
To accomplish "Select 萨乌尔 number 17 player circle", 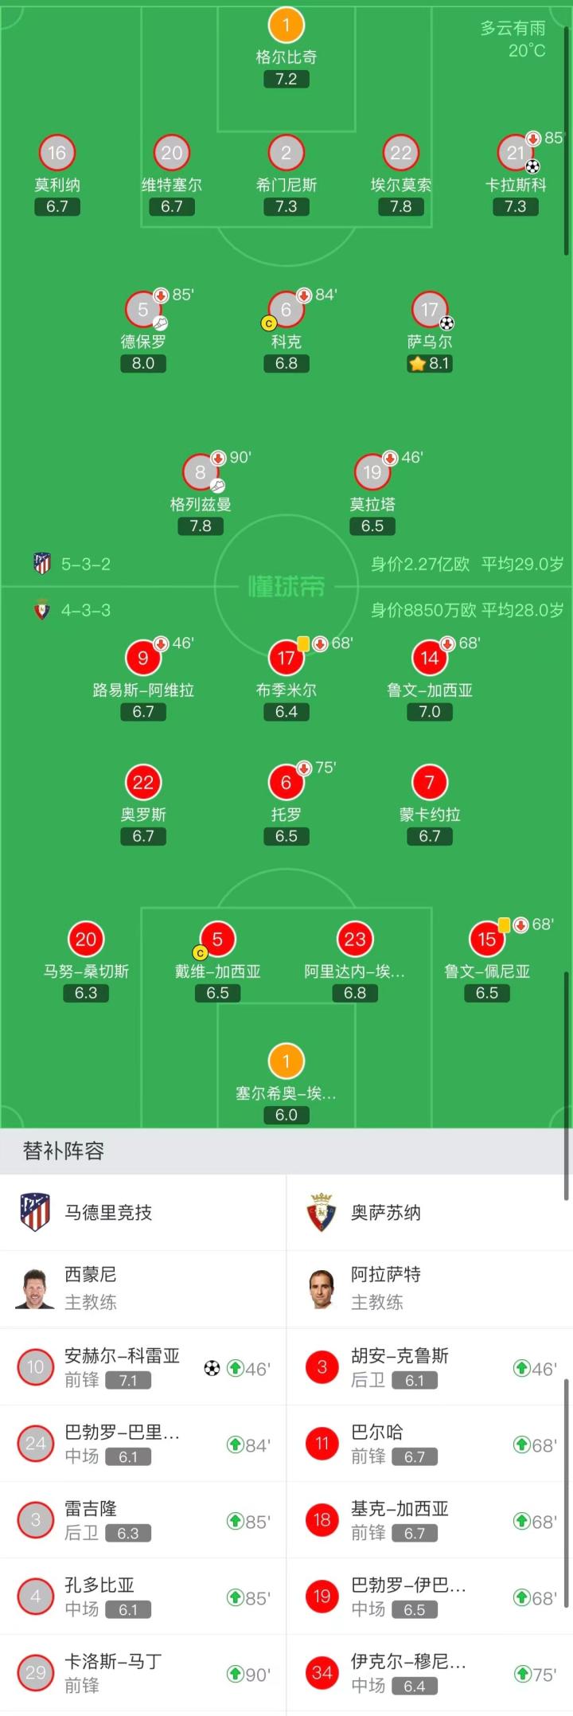I will (x=429, y=310).
